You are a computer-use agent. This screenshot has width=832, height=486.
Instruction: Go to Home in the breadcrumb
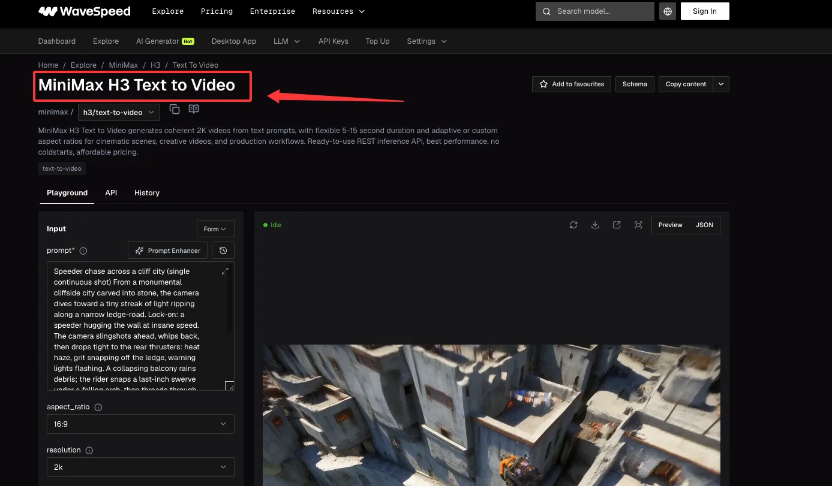[48, 65]
